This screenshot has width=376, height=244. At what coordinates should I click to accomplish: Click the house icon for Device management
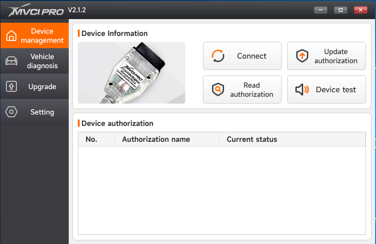coord(11,36)
